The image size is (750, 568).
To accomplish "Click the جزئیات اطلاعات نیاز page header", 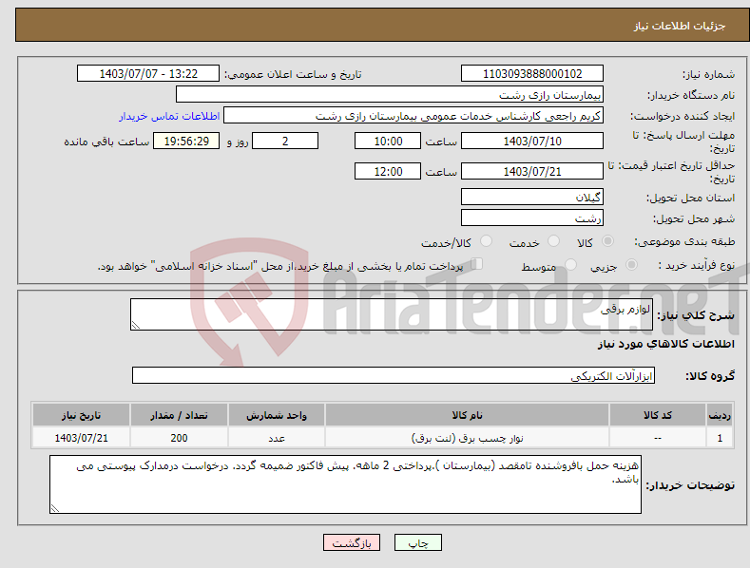I will (680, 26).
